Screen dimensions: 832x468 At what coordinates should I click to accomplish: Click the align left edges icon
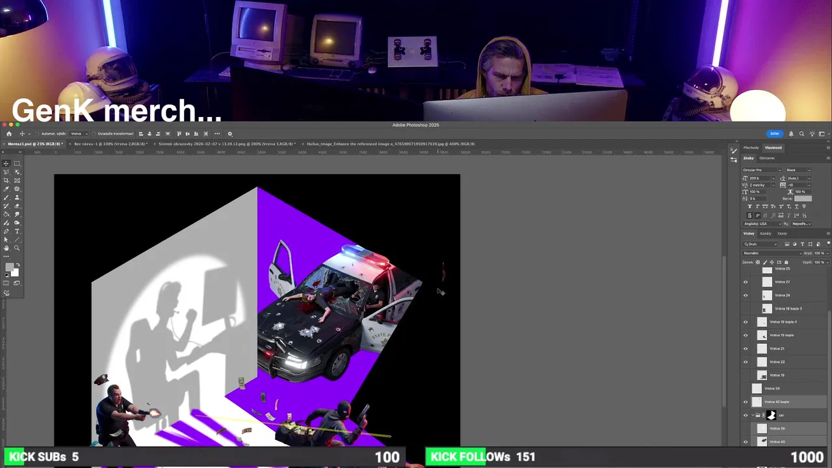pos(141,134)
